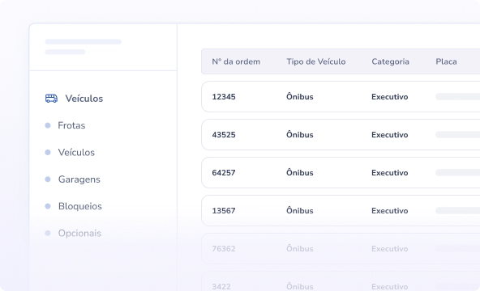The height and width of the screenshot is (291, 480).
Task: Click Ônibus in the 43525 row
Action: 300,134
